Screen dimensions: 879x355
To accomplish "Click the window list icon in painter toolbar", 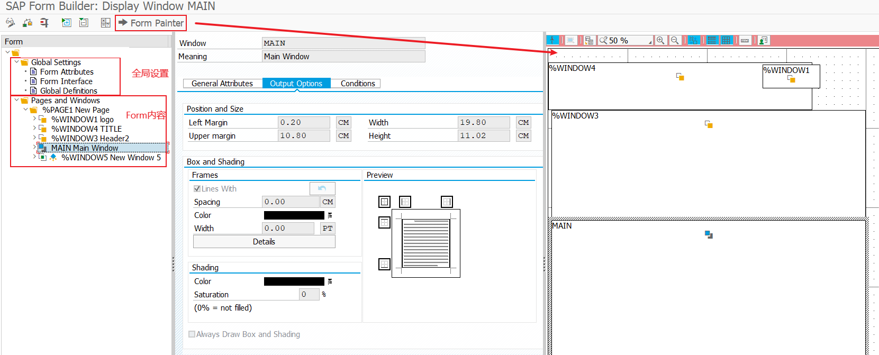I will [x=589, y=40].
